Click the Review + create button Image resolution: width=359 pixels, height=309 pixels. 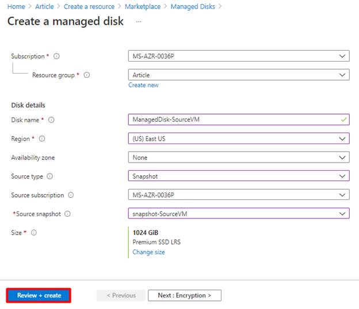(39, 296)
